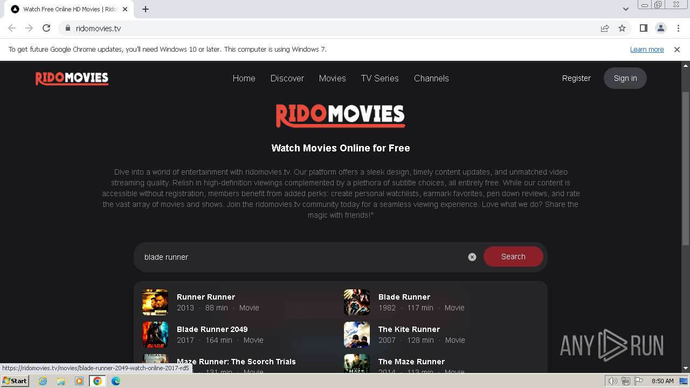This screenshot has height=388, width=690.
Task: Close the RidoMovies browser tab
Action: click(125, 9)
